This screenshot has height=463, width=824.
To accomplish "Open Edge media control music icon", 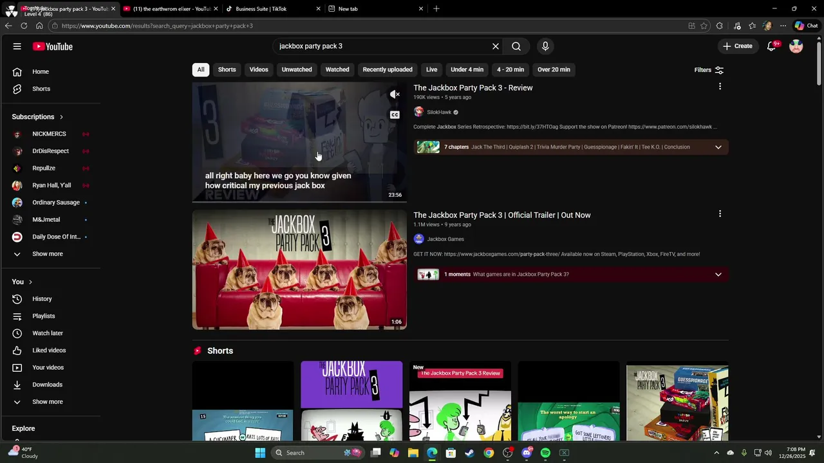I will coord(737,26).
